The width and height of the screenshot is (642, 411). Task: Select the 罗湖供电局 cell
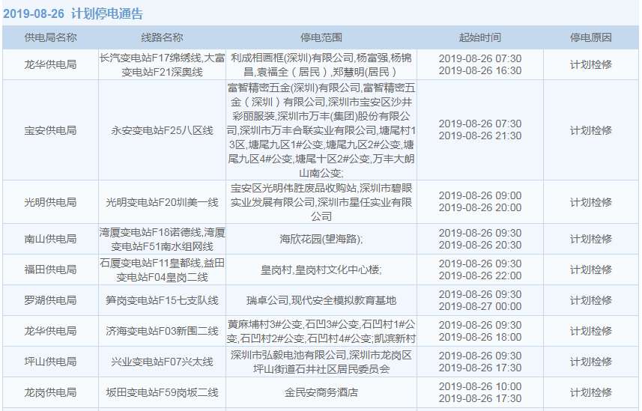click(x=50, y=300)
